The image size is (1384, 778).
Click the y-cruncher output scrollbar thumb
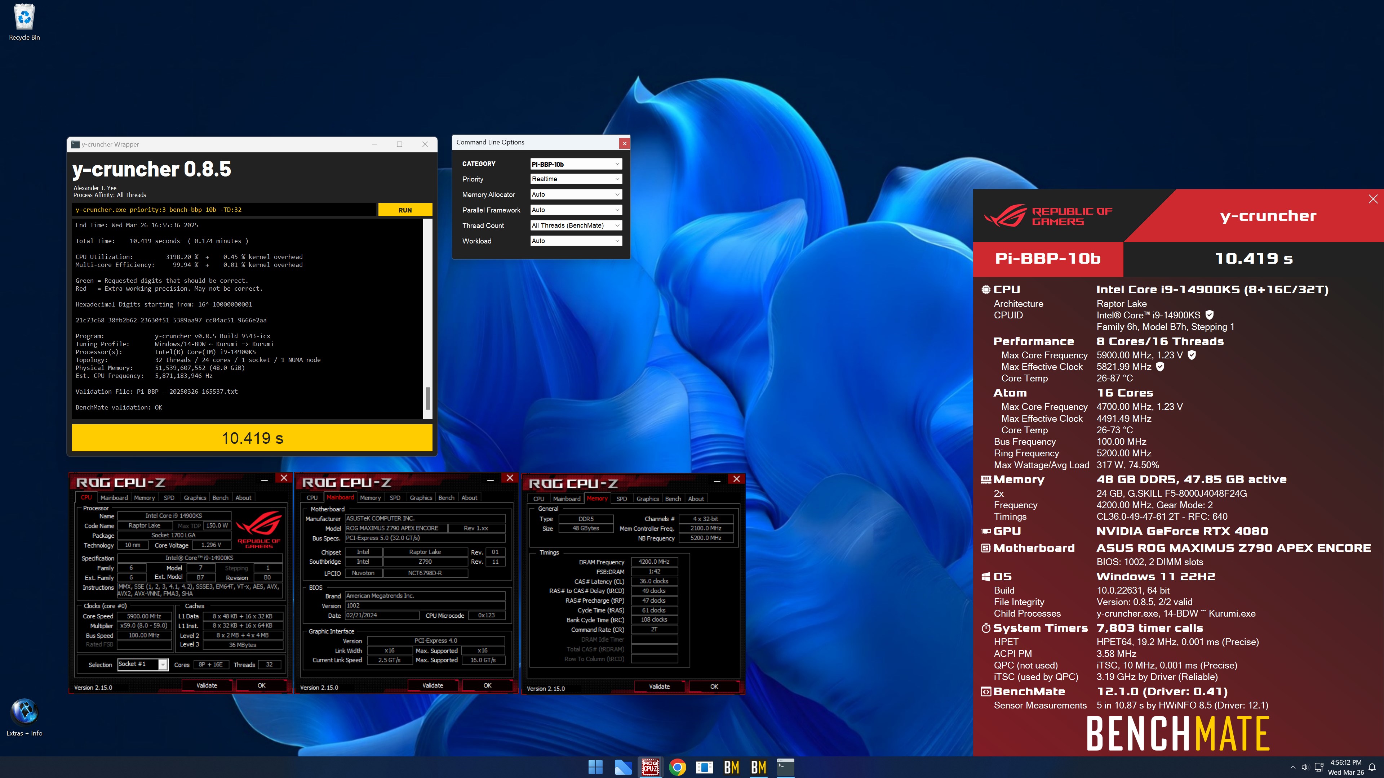pos(428,398)
